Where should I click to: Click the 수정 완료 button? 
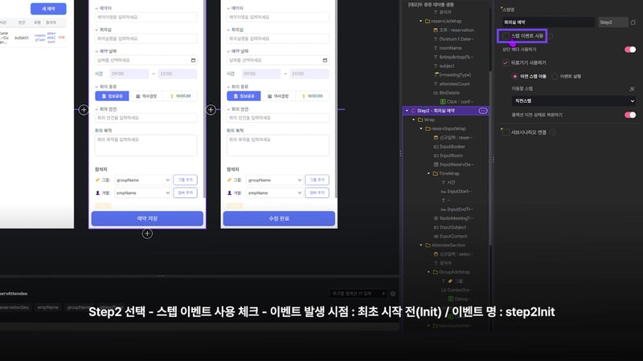[278, 218]
